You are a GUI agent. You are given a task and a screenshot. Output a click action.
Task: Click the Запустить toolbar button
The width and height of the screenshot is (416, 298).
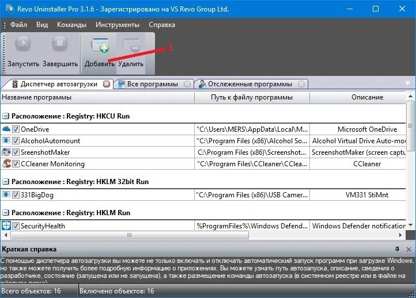click(x=23, y=52)
